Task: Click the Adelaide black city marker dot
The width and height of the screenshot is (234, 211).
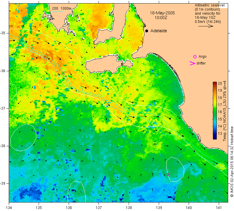Action: 147,31
